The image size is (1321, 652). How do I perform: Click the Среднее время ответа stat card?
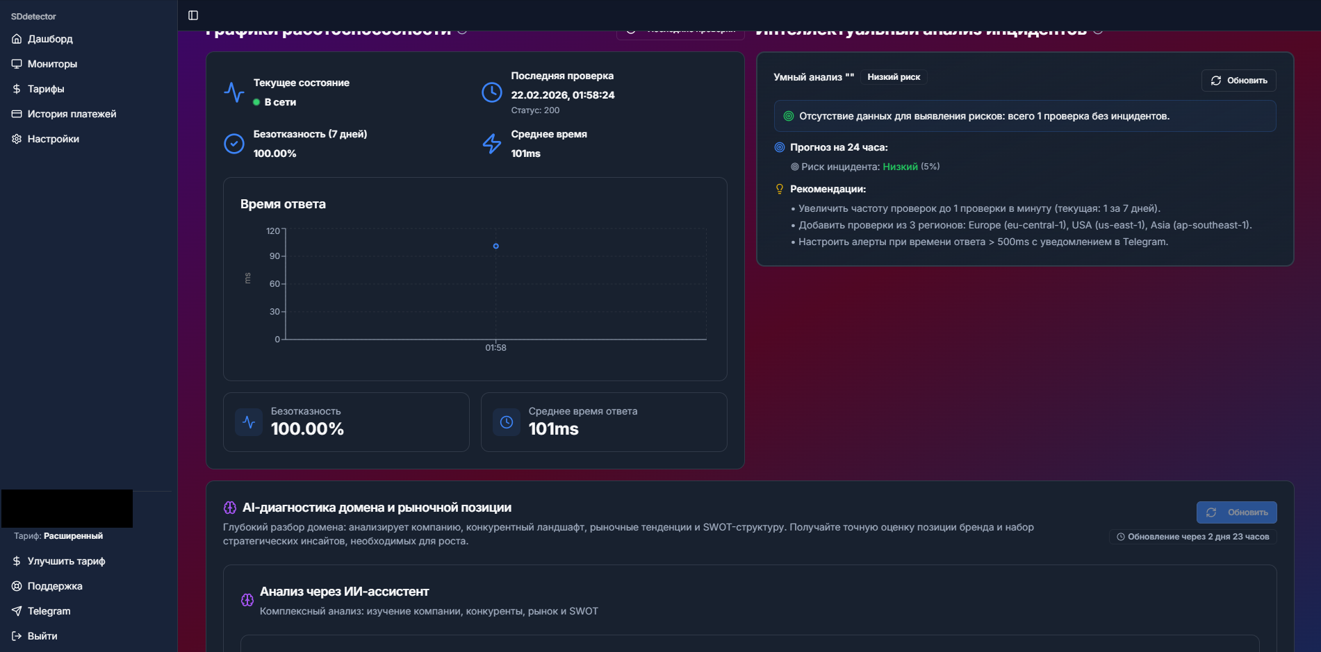603,422
